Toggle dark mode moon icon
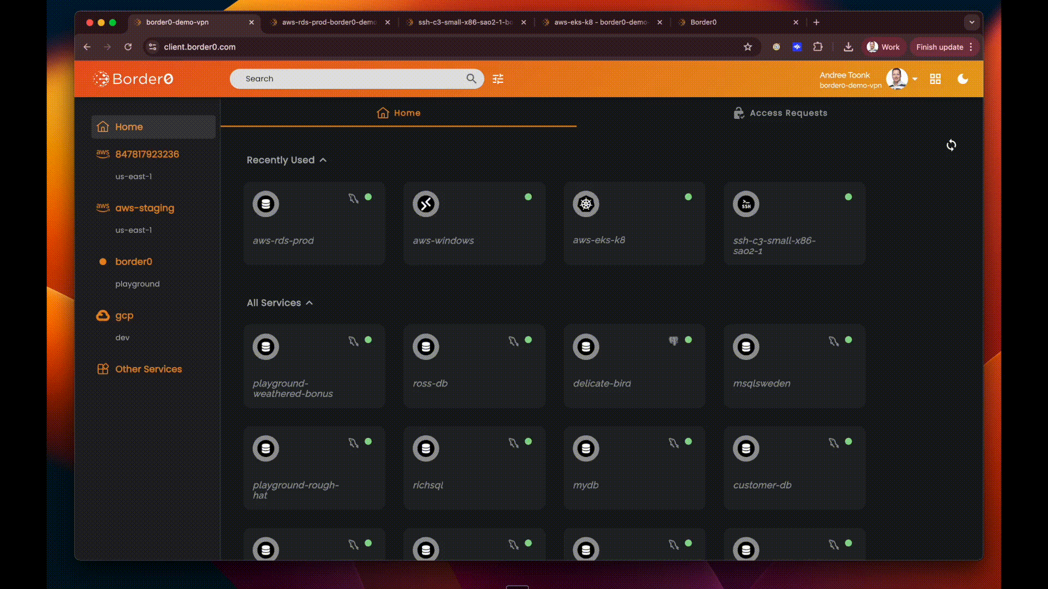 tap(963, 79)
